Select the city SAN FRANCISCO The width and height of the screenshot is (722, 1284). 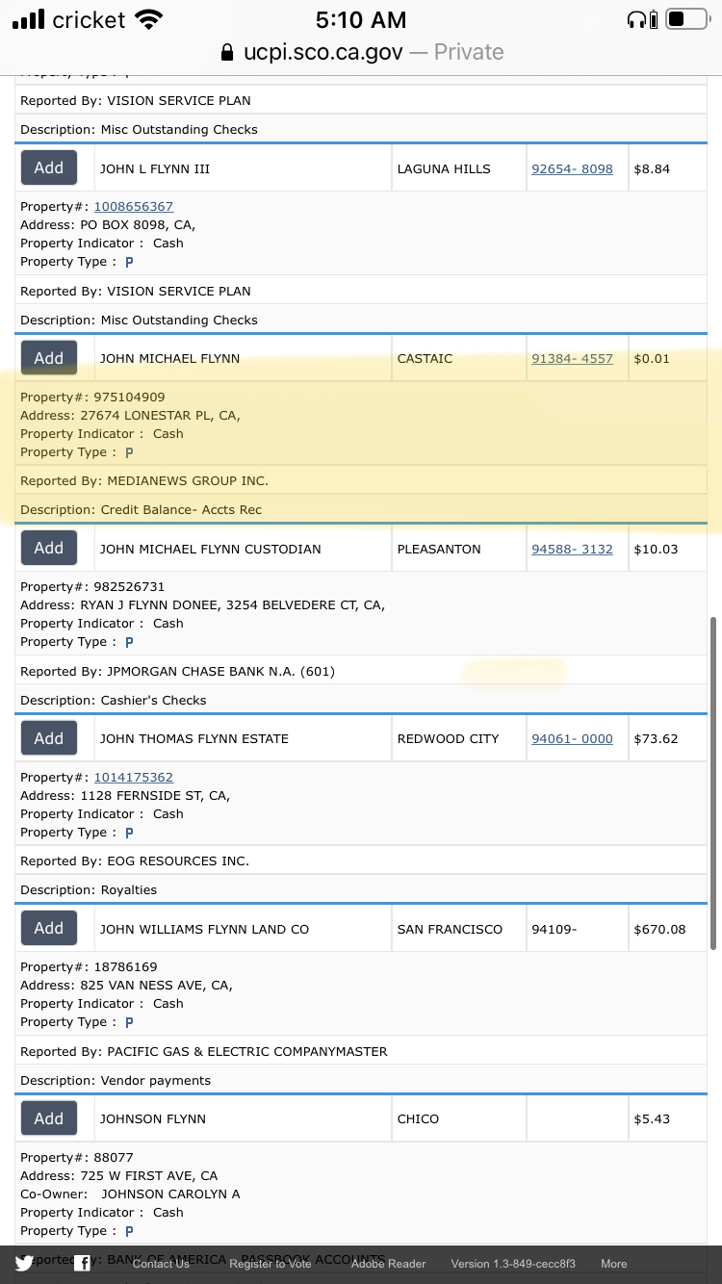pos(450,929)
